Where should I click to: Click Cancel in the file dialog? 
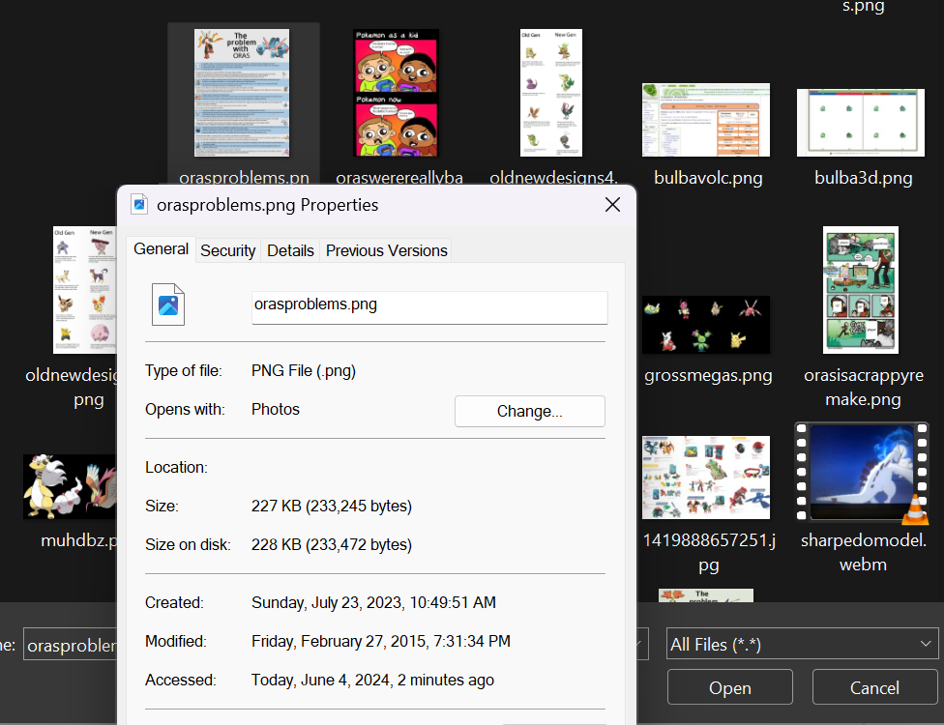[874, 687]
